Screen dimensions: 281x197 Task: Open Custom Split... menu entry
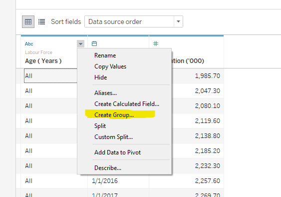(113, 137)
